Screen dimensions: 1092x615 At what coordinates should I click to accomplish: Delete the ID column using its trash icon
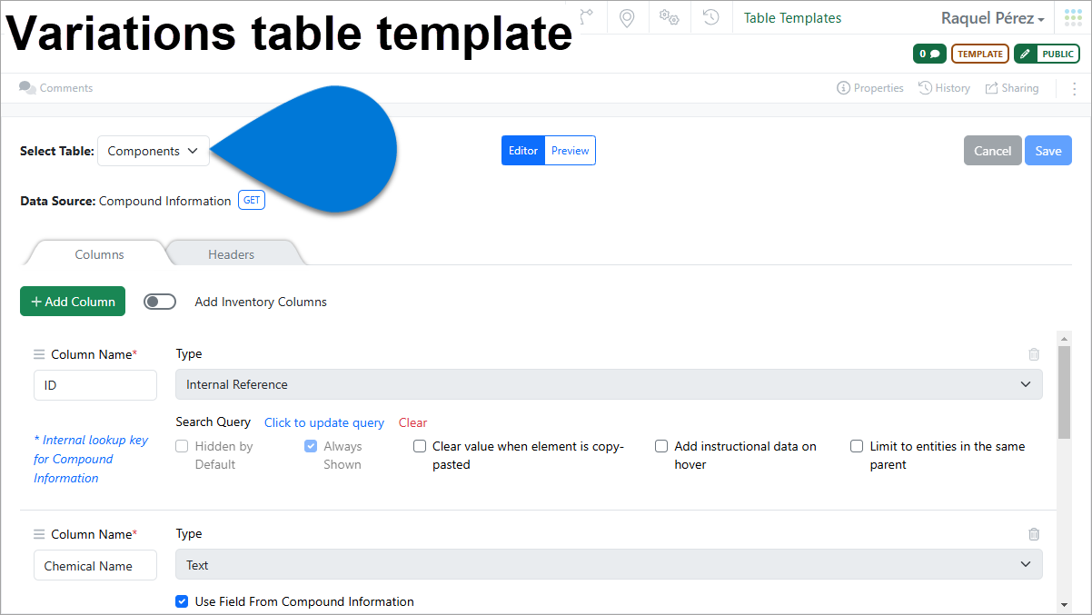pos(1034,354)
